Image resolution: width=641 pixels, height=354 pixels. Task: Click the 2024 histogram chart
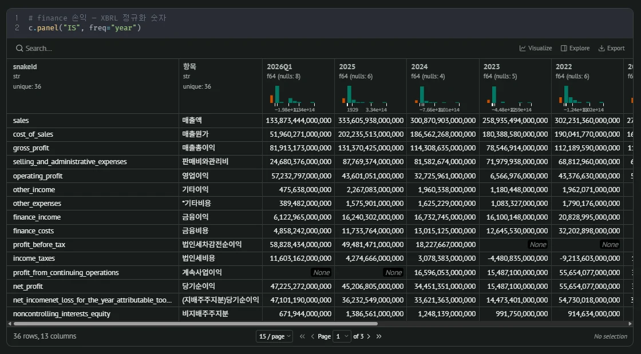(x=437, y=98)
